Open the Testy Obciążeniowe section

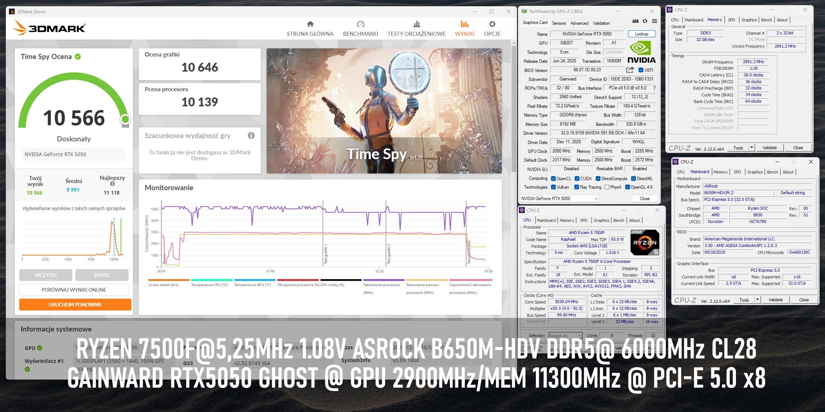(416, 29)
